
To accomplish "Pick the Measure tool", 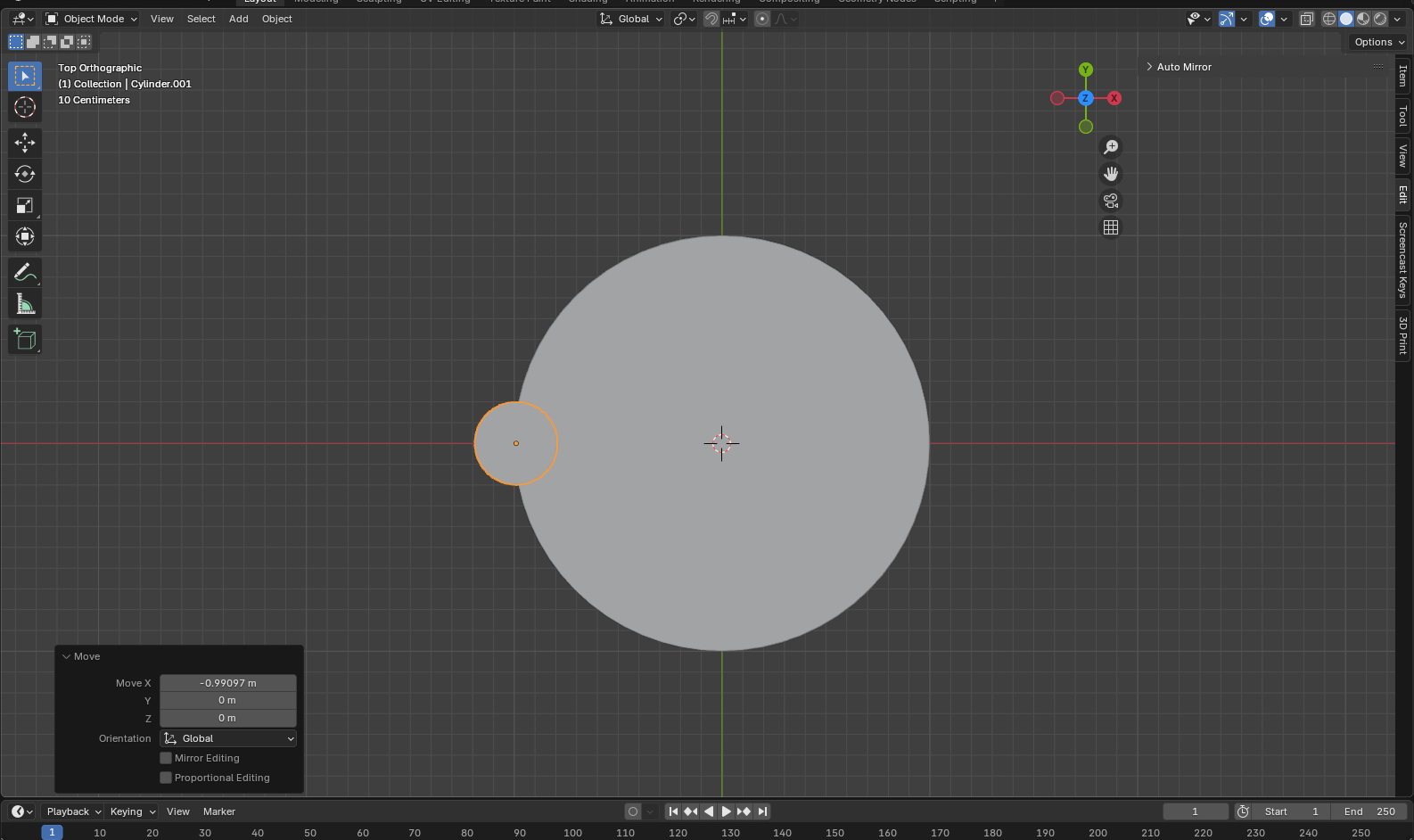I will point(25,304).
